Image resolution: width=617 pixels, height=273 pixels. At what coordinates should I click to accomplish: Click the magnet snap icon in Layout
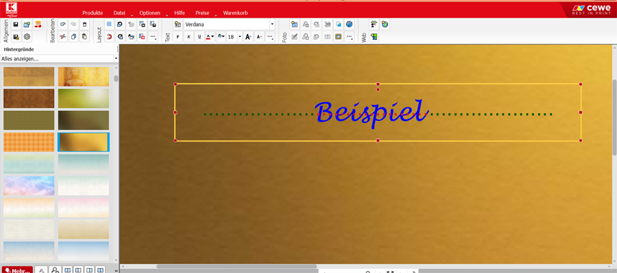point(110,37)
